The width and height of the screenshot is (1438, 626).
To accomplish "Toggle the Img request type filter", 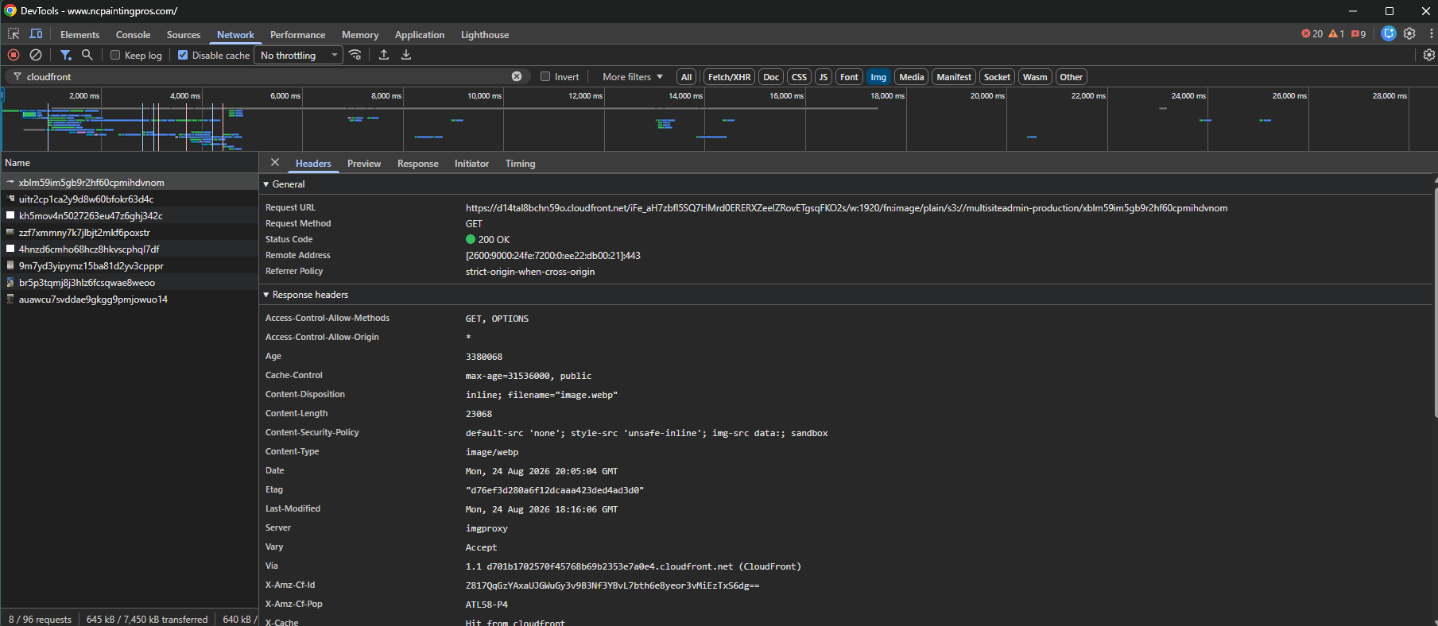I will (x=878, y=77).
